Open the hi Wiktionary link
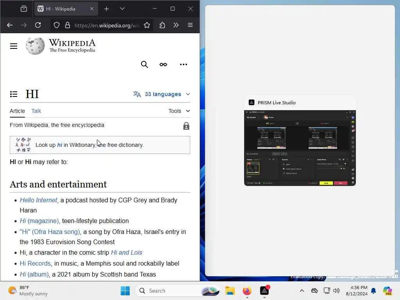This screenshot has height=300, width=400. [60, 145]
